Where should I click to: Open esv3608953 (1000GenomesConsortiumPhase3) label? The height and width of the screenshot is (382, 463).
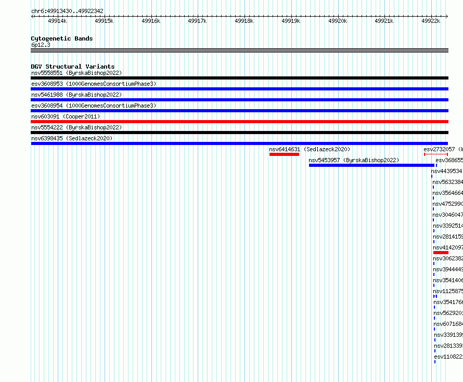pyautogui.click(x=94, y=84)
